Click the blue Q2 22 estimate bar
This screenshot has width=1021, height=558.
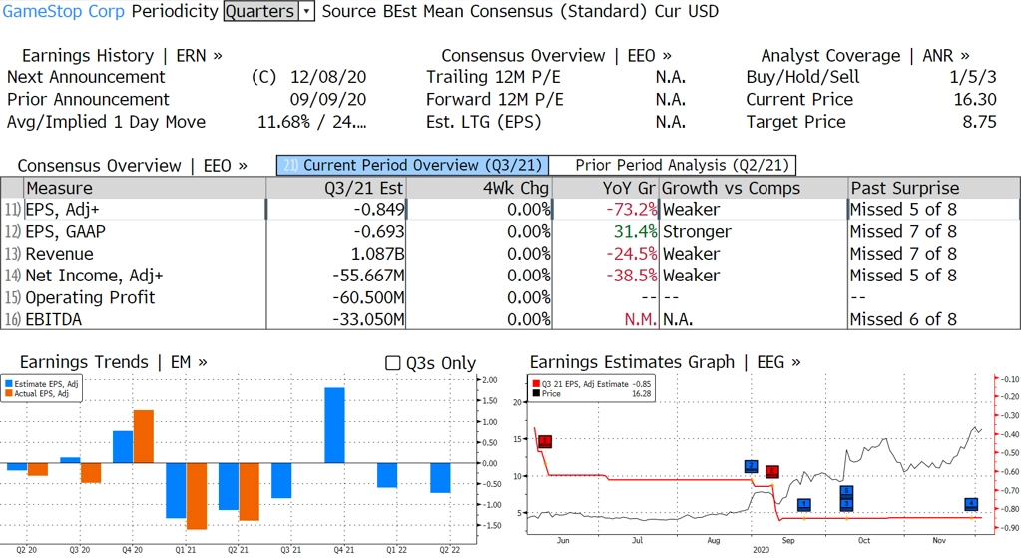440,478
